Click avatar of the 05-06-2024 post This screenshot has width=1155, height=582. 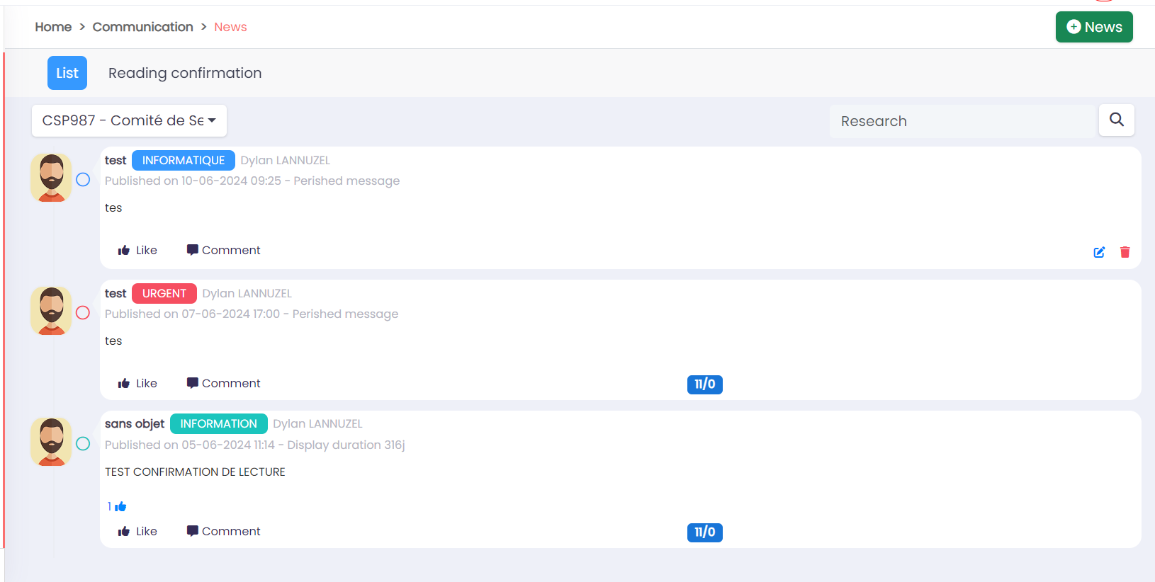[x=51, y=442]
